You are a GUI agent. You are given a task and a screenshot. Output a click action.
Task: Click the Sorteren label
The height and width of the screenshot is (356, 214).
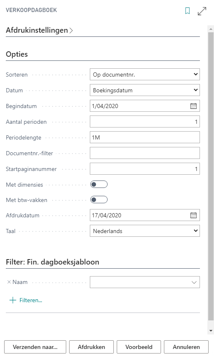[x=17, y=75]
